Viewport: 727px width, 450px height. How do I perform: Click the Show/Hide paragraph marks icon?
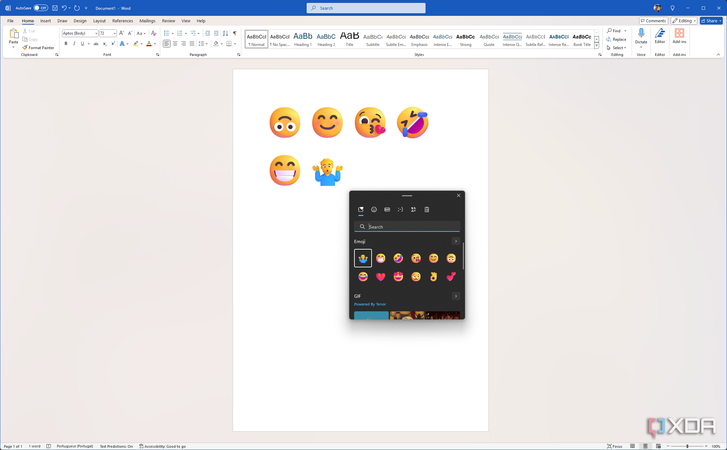pos(235,33)
